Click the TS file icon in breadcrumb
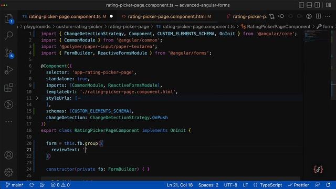Screen dimensions: 336x189 [158, 27]
